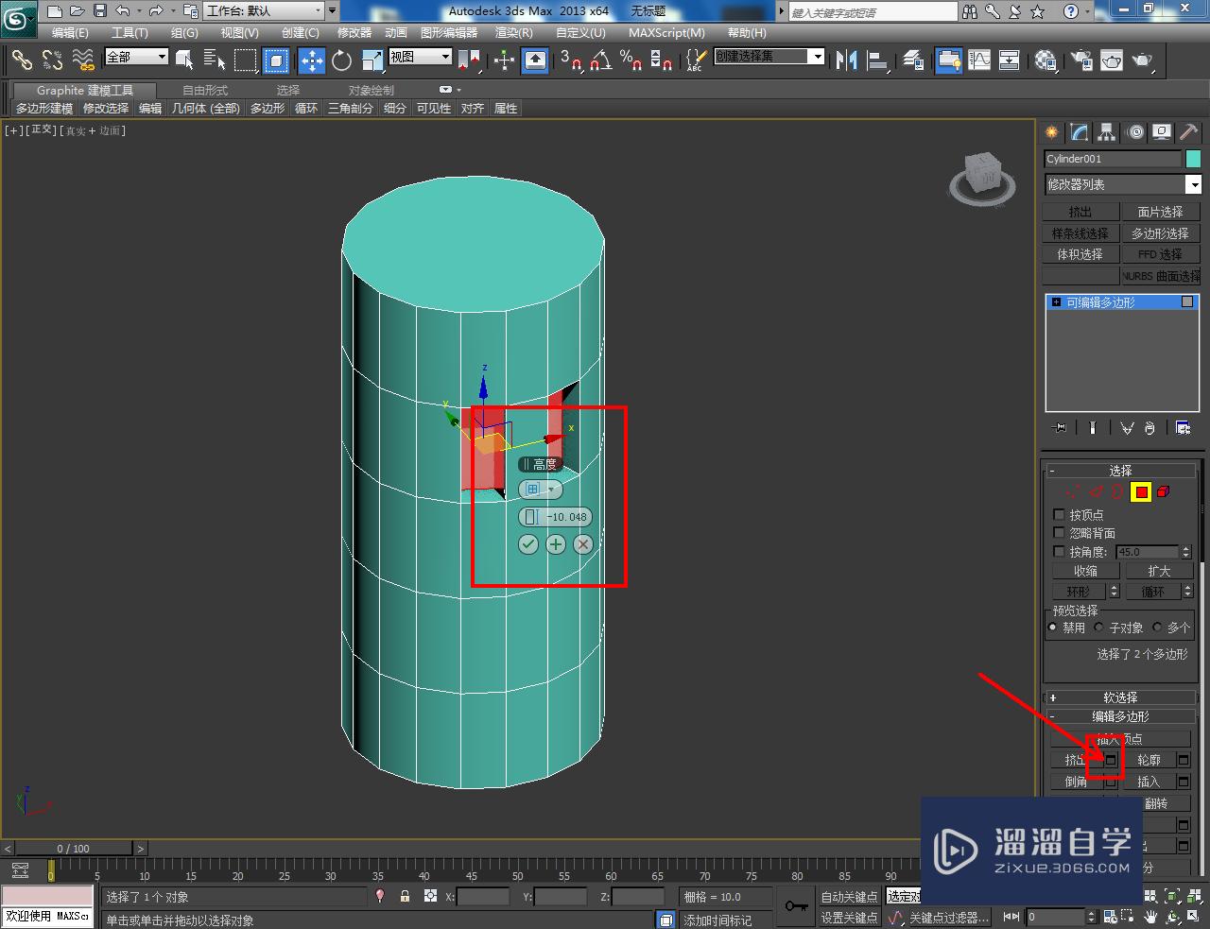1210x929 pixels.
Task: Select the 子对象 preview radio button
Action: (1098, 628)
